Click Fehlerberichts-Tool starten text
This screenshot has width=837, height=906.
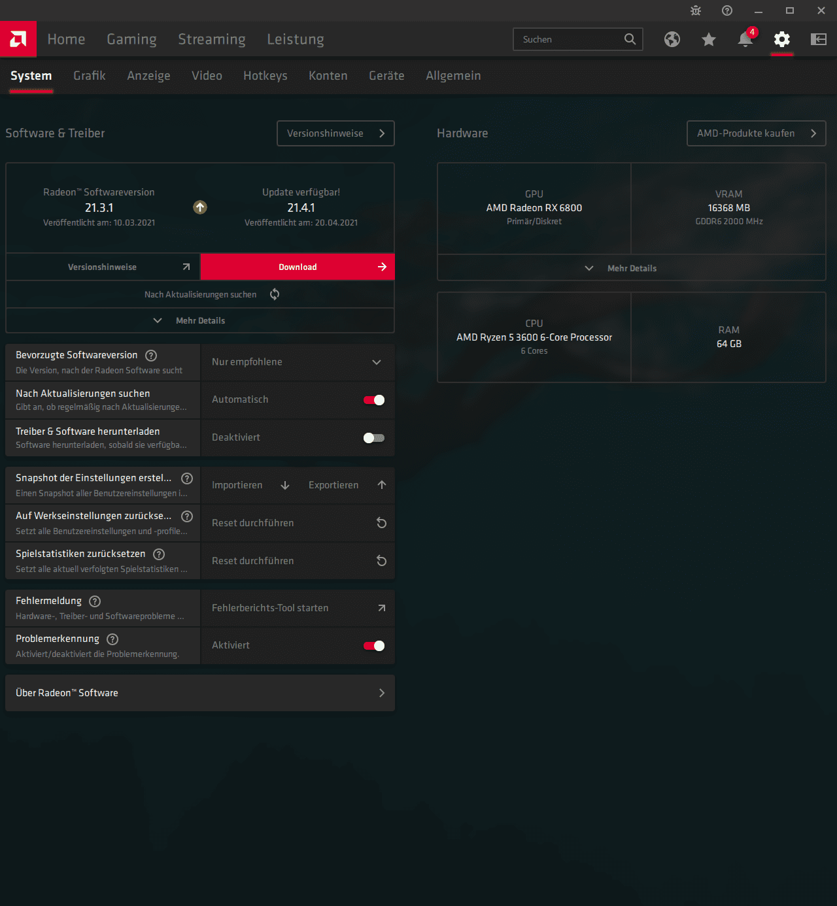[270, 608]
